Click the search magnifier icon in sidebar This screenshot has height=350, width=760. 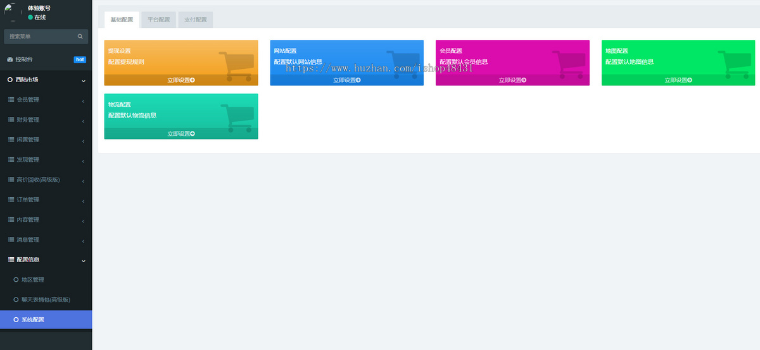click(x=80, y=37)
